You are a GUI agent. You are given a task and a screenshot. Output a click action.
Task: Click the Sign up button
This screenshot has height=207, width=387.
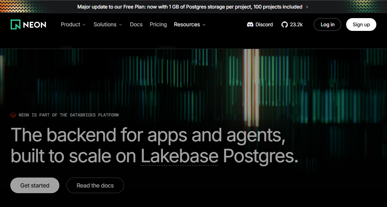[361, 24]
